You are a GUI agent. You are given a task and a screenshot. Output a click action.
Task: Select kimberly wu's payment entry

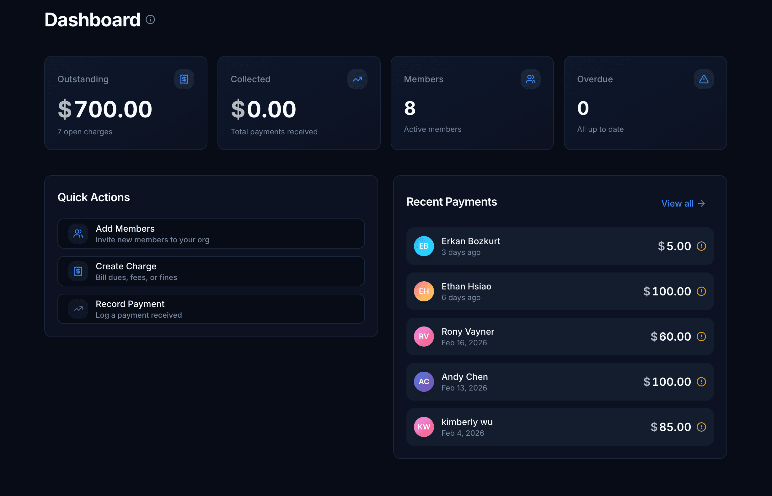click(x=560, y=427)
